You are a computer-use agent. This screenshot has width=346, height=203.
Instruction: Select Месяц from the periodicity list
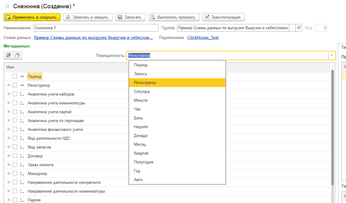pos(140,144)
